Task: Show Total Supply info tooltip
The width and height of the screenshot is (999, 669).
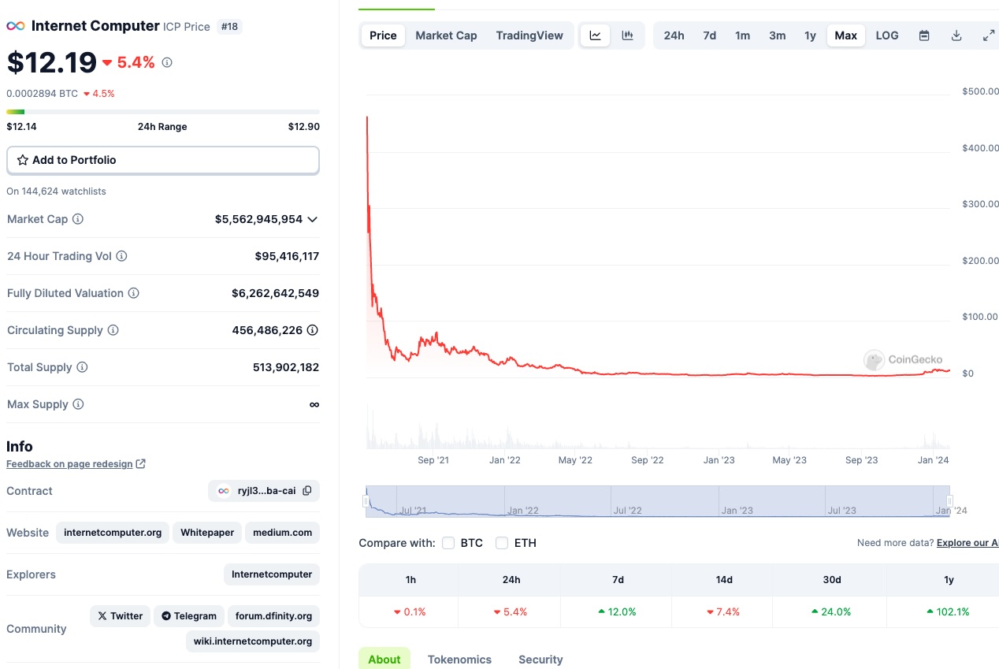Action: [82, 367]
